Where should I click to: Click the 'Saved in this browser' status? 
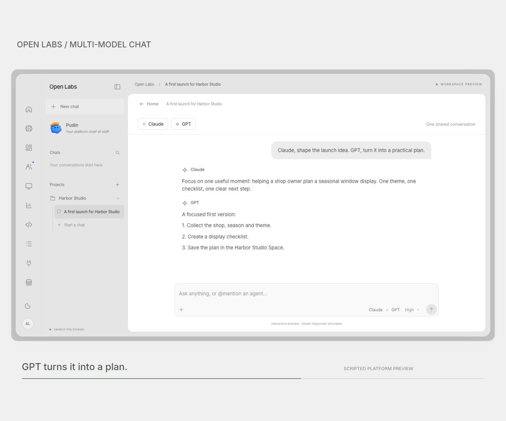(67, 329)
